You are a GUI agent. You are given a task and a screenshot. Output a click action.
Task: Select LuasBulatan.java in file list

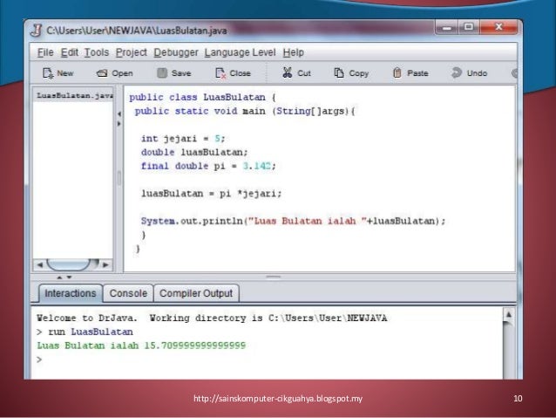coord(72,95)
